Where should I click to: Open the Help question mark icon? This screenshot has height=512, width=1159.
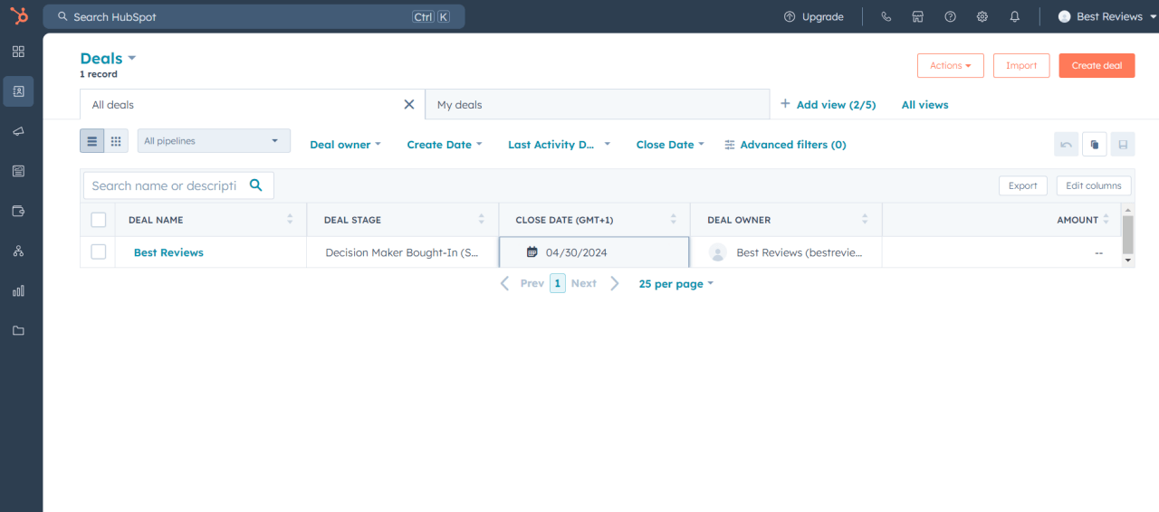point(950,16)
